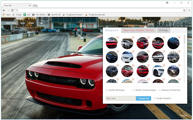
Task: Enable Random All NewTabs checkbox
Action: (x=160, y=90)
